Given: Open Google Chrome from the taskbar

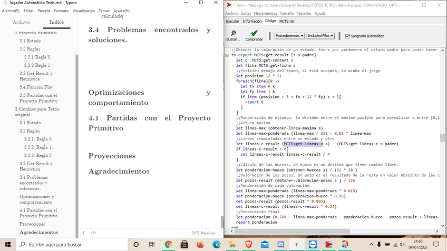Looking at the screenshot, I should [x=168, y=244].
